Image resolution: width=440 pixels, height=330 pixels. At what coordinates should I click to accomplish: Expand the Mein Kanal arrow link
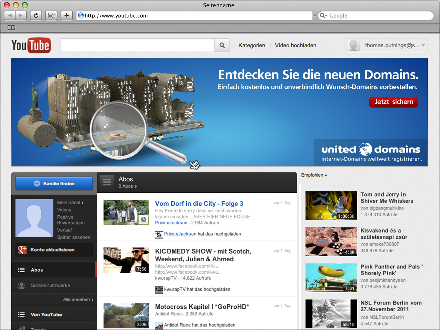pyautogui.click(x=70, y=202)
